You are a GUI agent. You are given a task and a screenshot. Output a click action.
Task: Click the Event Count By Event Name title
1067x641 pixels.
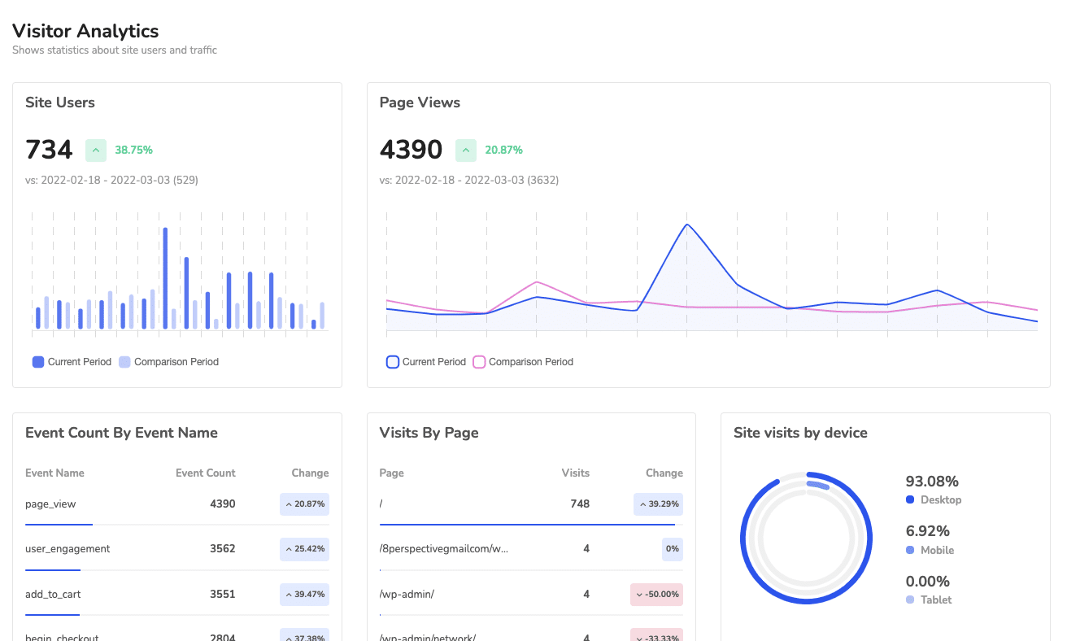coord(121,433)
